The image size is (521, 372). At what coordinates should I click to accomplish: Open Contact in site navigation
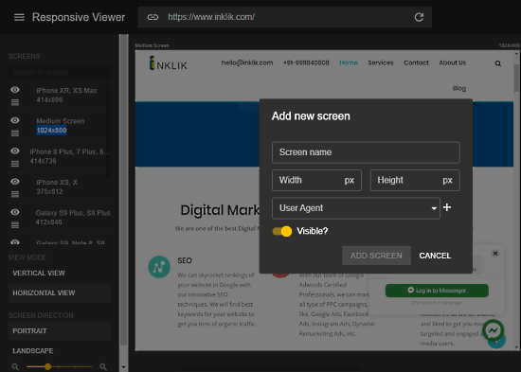point(416,62)
